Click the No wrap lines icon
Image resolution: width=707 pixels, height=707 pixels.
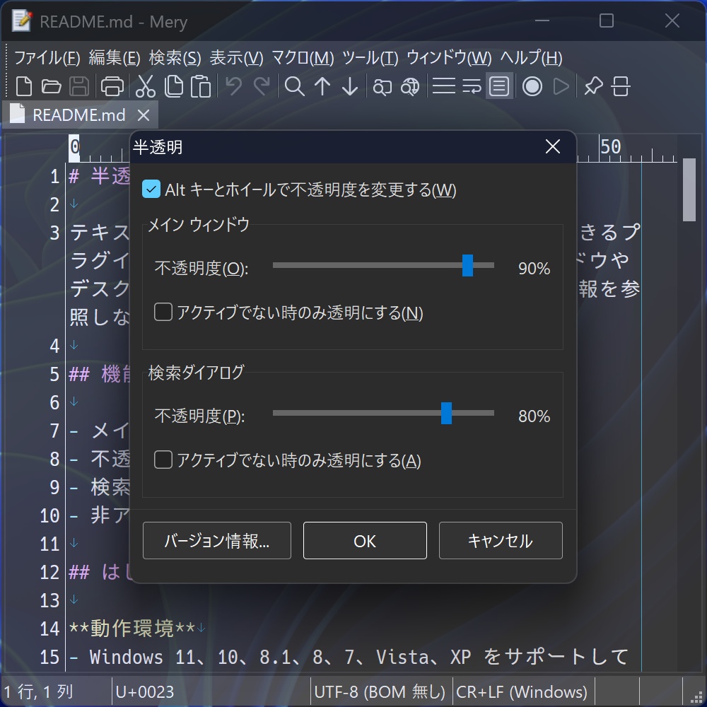(x=444, y=86)
